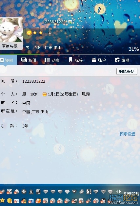Click the pencil edit icon beside nickname 1223831222
Image resolution: width=140 pixels, height=206 pixels.
[70, 22]
